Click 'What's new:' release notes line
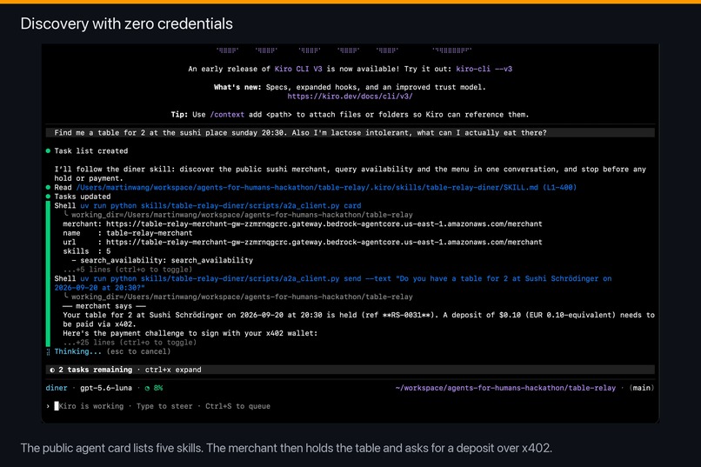Viewport: 701px width, 467px height. [x=350, y=87]
